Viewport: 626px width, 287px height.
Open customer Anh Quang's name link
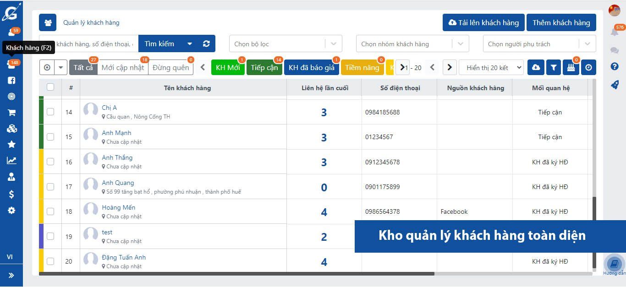tap(118, 183)
